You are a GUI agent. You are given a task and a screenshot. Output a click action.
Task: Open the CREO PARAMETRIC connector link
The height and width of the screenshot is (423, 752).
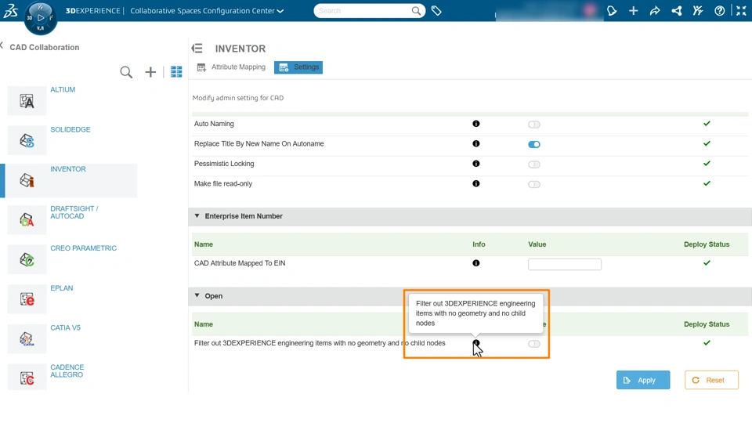84,248
